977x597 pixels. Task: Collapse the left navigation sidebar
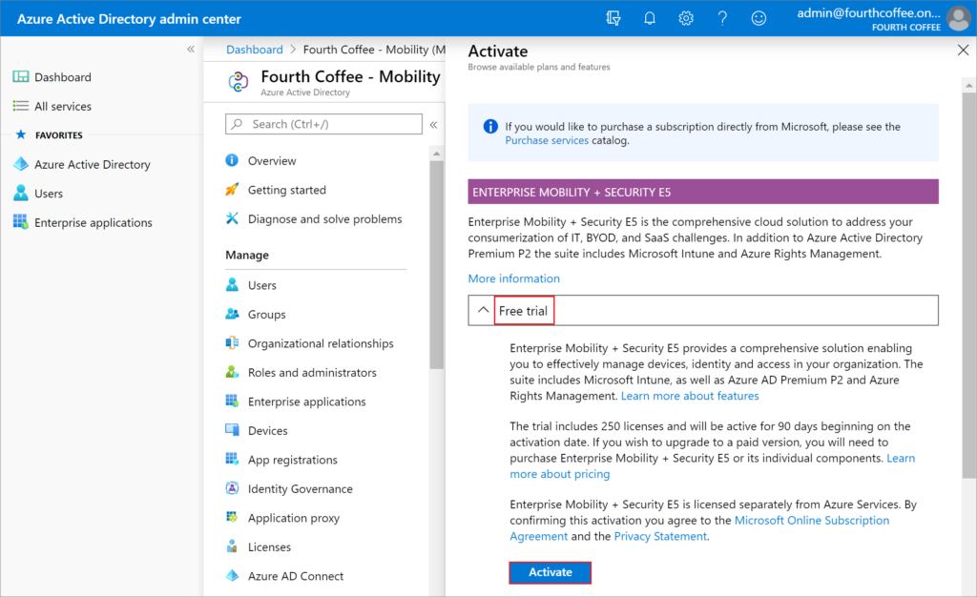coord(191,50)
